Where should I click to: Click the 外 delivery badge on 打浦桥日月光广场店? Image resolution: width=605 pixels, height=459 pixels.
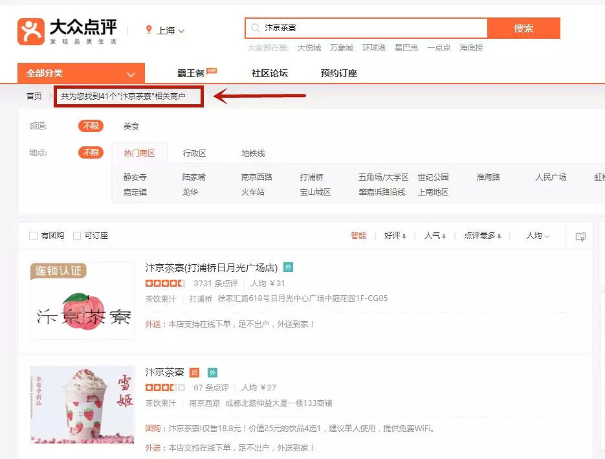pos(288,267)
